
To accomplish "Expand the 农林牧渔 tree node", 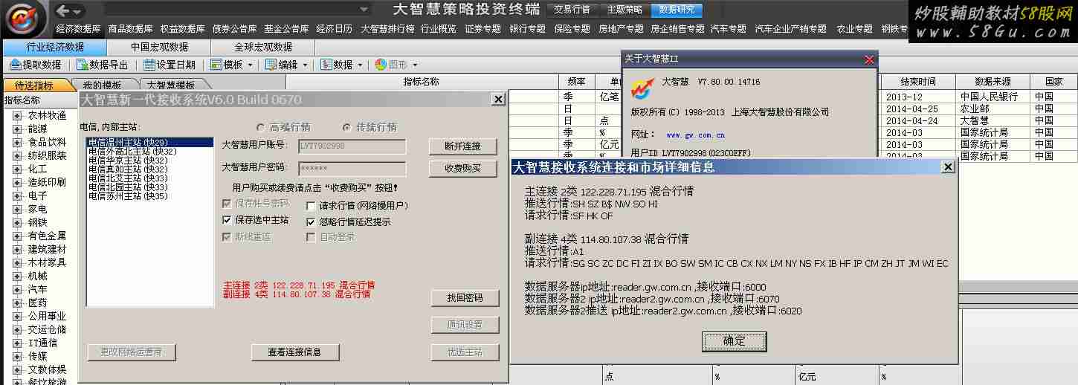I will tap(18, 115).
